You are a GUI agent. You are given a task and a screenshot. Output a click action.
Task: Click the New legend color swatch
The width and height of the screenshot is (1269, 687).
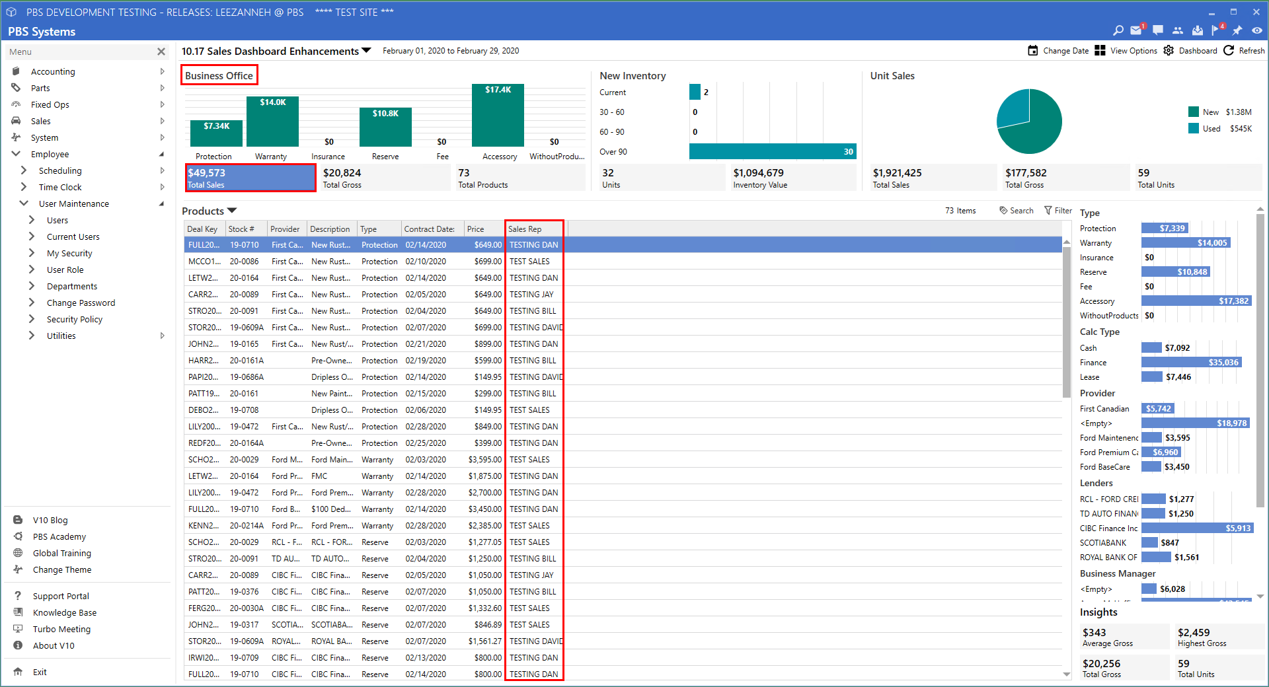1194,112
